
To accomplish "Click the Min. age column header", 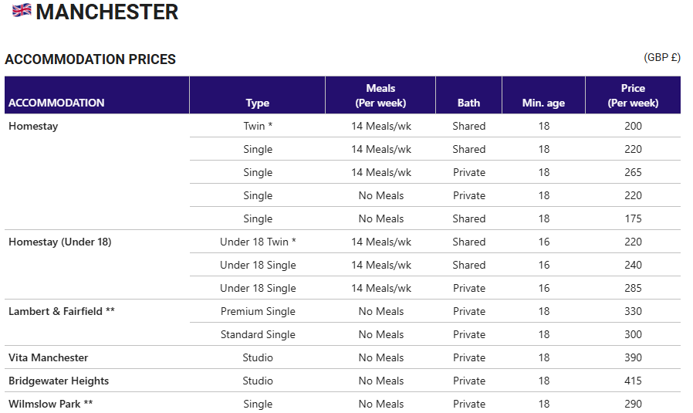I will point(543,103).
